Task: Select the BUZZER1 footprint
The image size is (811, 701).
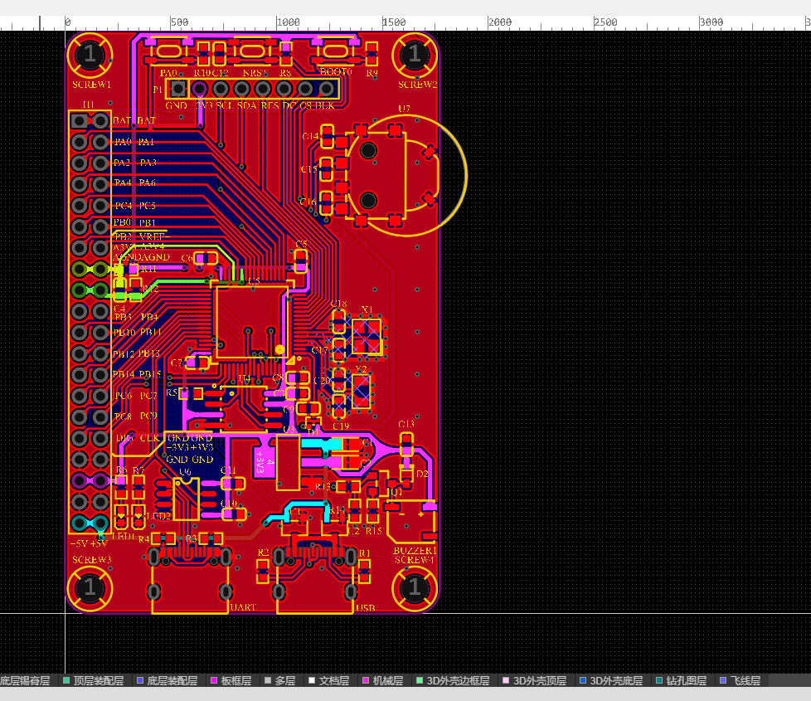Action: click(x=411, y=521)
